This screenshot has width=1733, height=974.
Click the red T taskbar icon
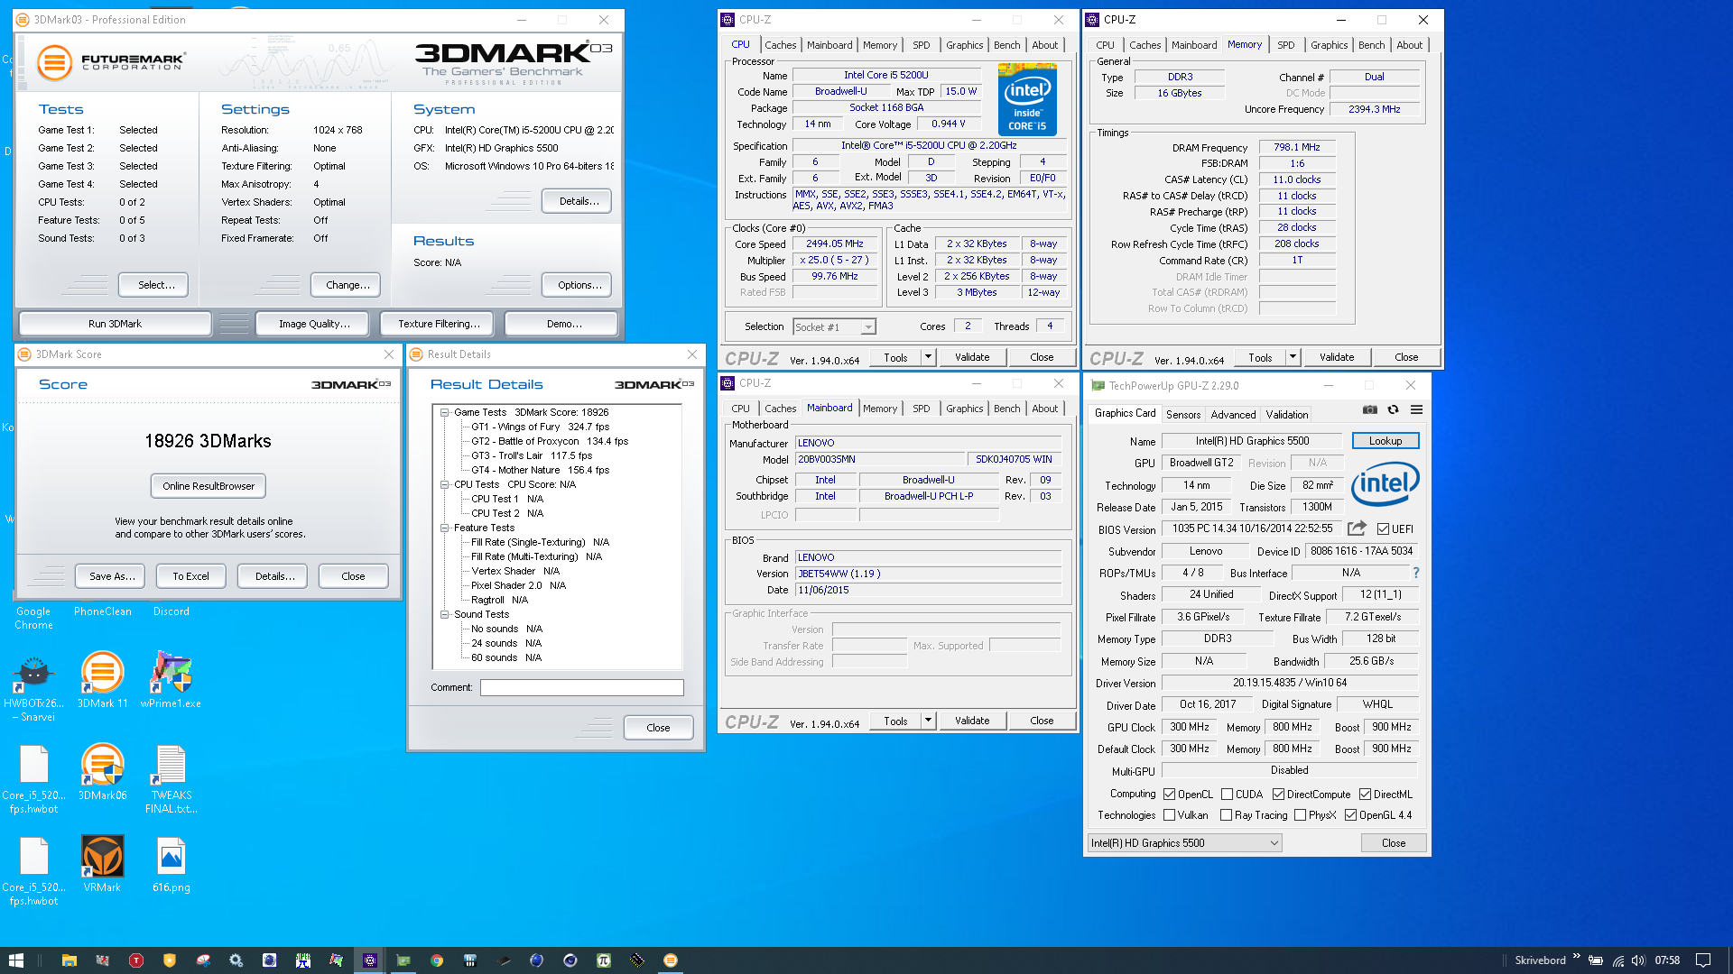click(135, 960)
